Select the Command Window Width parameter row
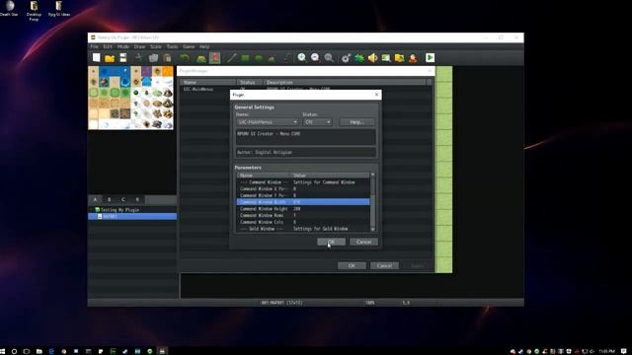 pyautogui.click(x=303, y=202)
